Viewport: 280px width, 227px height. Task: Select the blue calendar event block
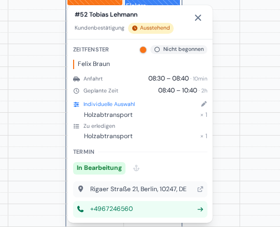[x=152, y=2]
